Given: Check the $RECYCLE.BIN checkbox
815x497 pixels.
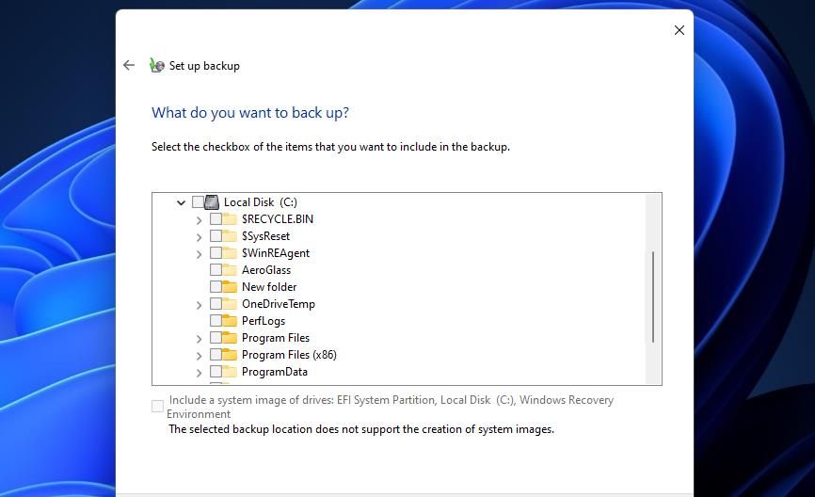Looking at the screenshot, I should click(x=216, y=219).
